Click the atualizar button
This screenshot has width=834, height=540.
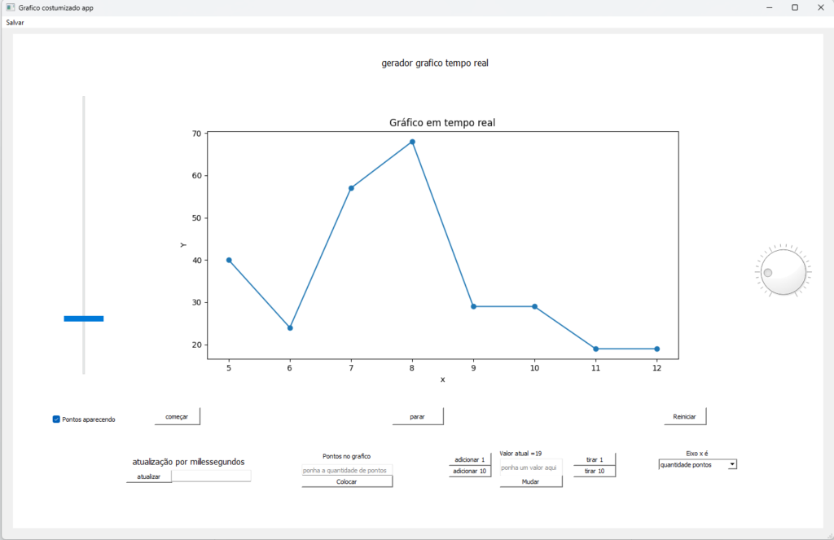click(x=148, y=476)
